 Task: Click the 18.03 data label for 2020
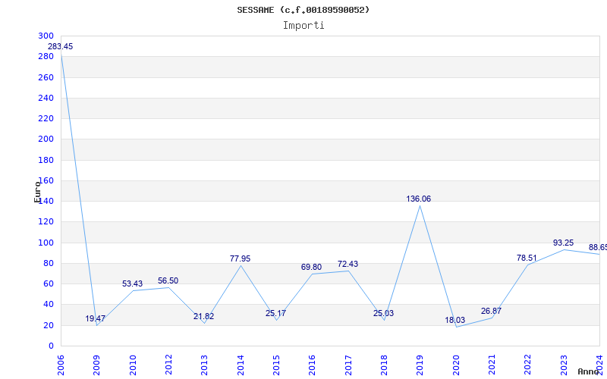455,321
